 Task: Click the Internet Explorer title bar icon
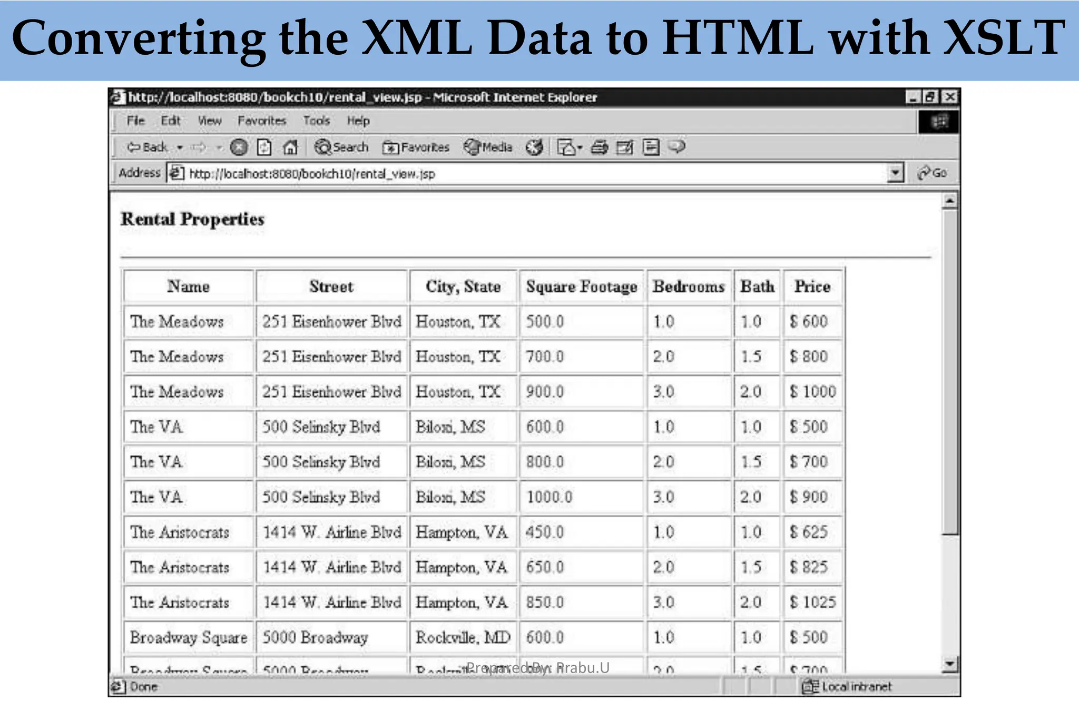click(x=118, y=97)
